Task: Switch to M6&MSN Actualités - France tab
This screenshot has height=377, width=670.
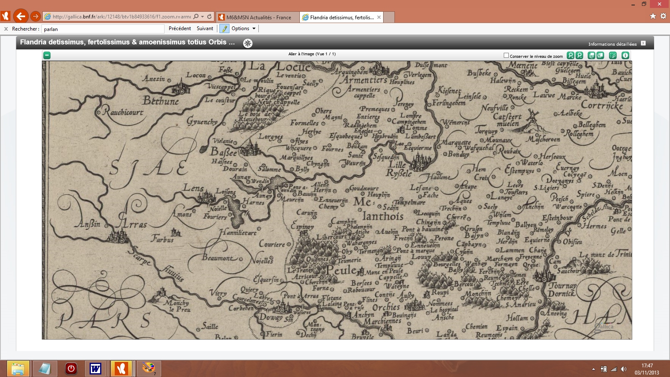Action: pyautogui.click(x=258, y=17)
